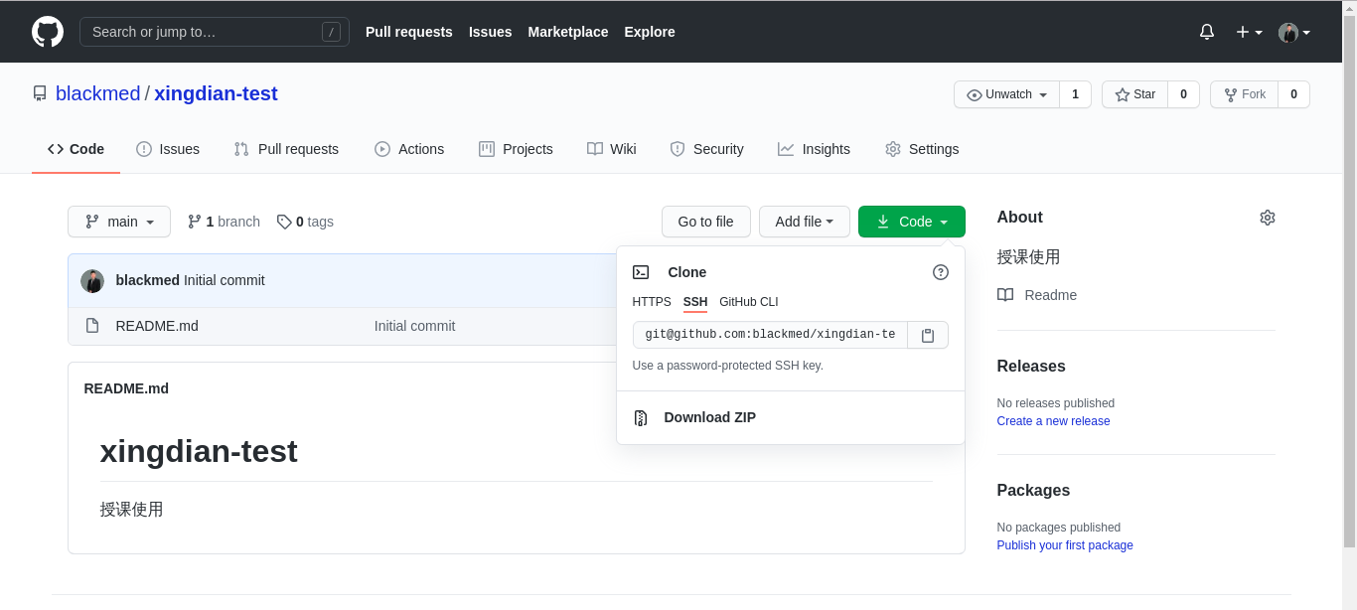Screen dimensions: 1357x610
Task: Click the GitHub Octocat logo
Action: coord(48,32)
